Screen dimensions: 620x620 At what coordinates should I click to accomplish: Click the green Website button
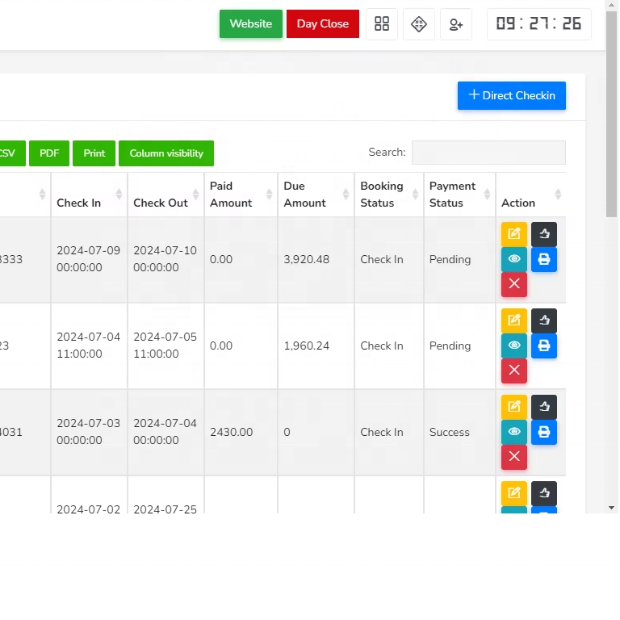251,24
